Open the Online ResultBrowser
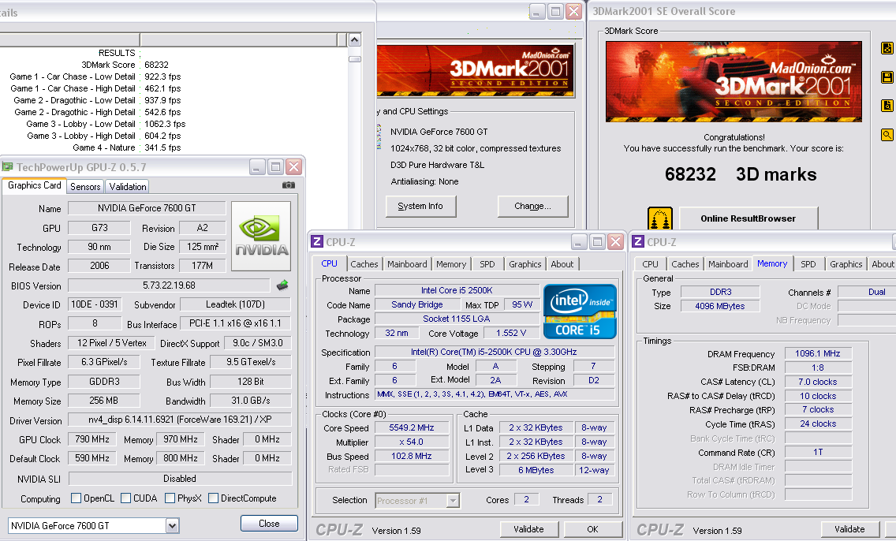Viewport: 896px width, 541px height. point(748,218)
